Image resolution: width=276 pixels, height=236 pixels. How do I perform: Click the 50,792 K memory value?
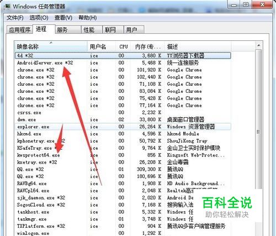coord(150,141)
